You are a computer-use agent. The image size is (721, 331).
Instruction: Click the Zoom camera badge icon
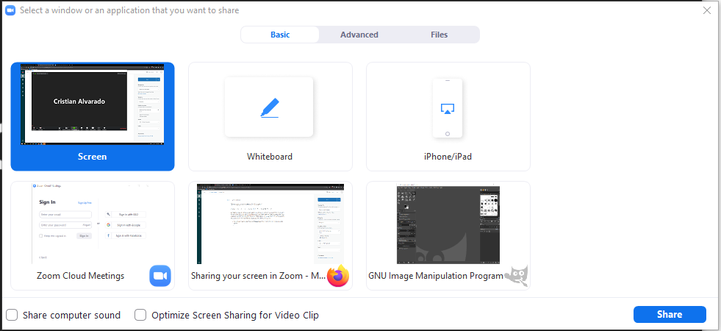point(160,276)
